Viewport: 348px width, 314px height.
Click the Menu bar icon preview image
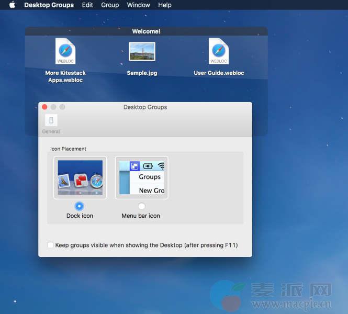pos(141,177)
